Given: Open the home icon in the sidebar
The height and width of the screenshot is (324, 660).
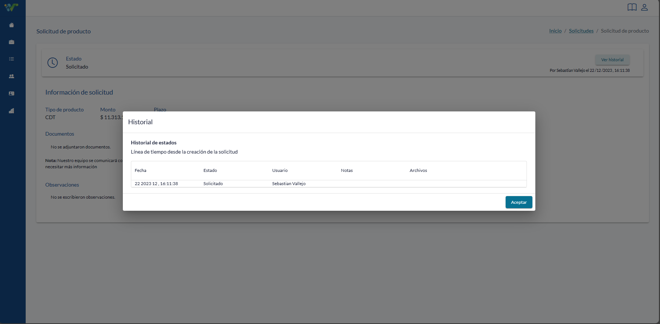Looking at the screenshot, I should [11, 25].
